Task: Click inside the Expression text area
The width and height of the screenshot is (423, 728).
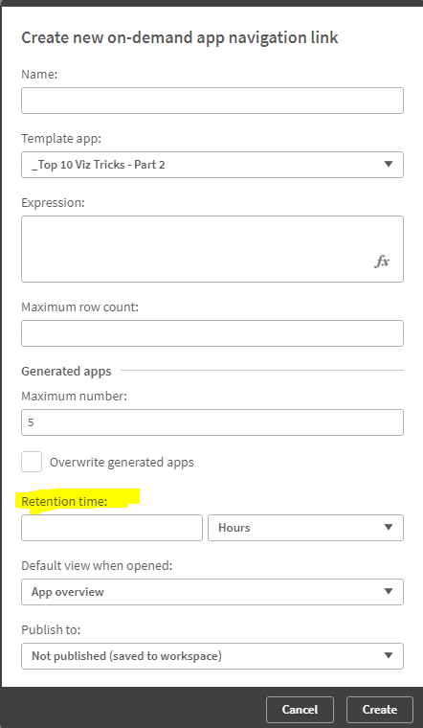Action: tap(212, 249)
